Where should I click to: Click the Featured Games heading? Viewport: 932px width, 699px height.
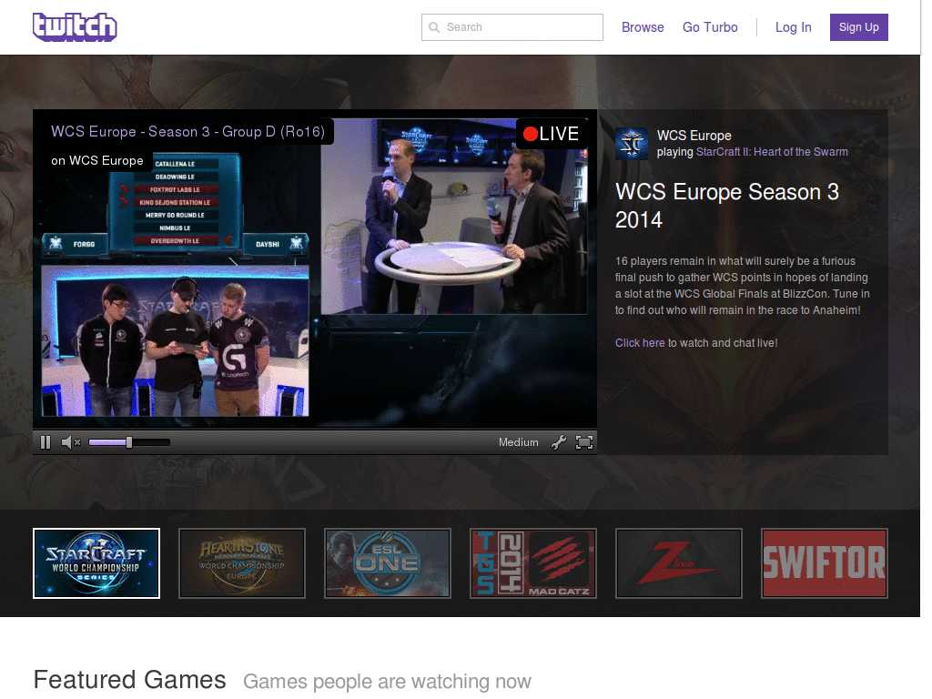click(x=129, y=679)
